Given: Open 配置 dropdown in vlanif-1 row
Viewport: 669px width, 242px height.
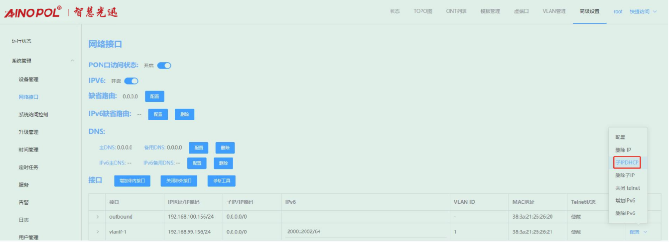Looking at the screenshot, I should tap(638, 232).
